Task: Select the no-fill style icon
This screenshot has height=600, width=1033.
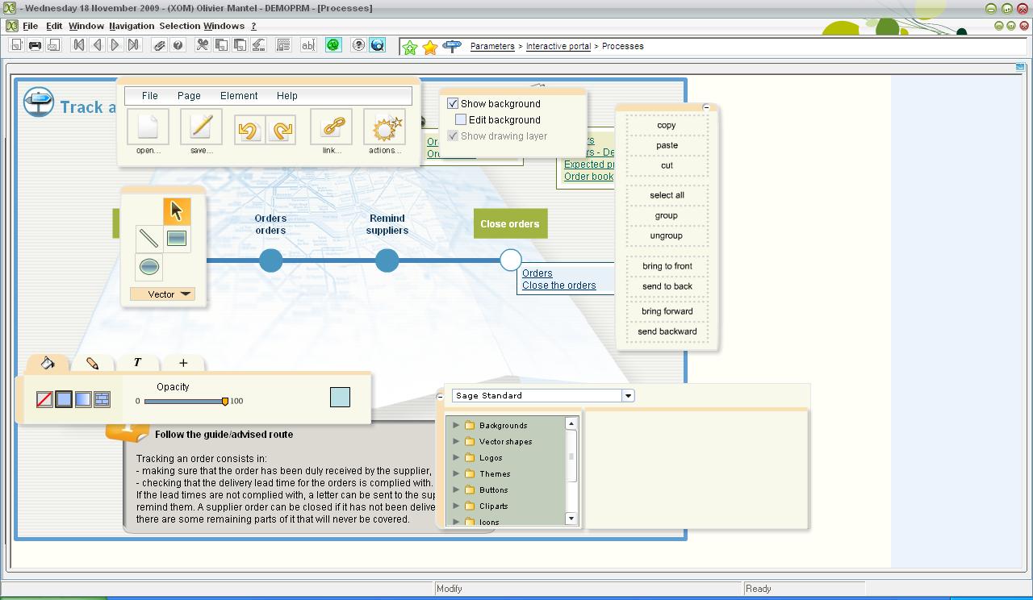Action: 45,399
